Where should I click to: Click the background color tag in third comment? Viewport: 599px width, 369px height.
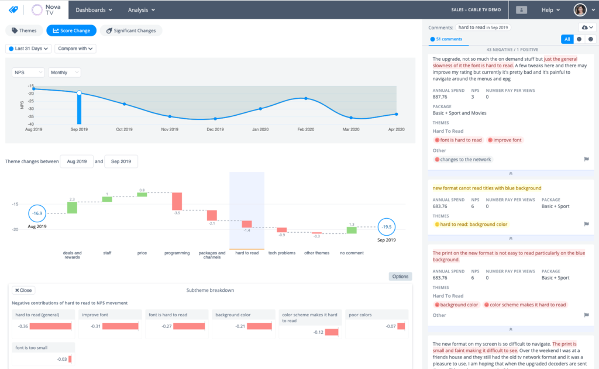point(456,305)
